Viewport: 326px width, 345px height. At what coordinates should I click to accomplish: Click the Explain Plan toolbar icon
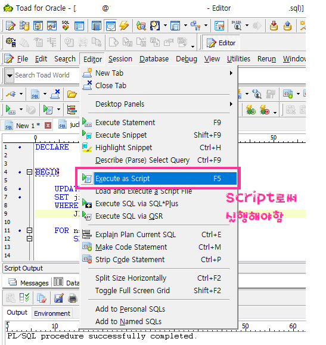(x=72, y=110)
